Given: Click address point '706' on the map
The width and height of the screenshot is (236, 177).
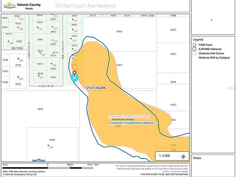Looking at the screenshot, I should pyautogui.click(x=21, y=79).
